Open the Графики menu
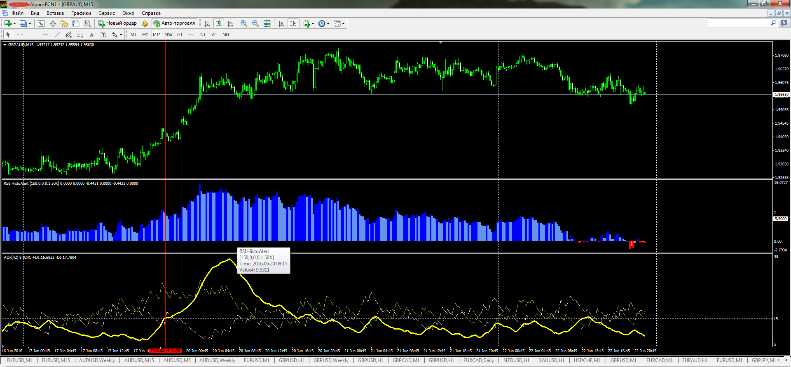Viewport: 791px width, 367px height. click(x=81, y=13)
